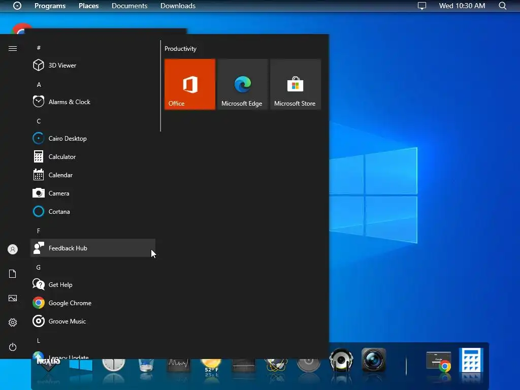The image size is (520, 390).
Task: Launch Get Help app
Action: point(93,284)
